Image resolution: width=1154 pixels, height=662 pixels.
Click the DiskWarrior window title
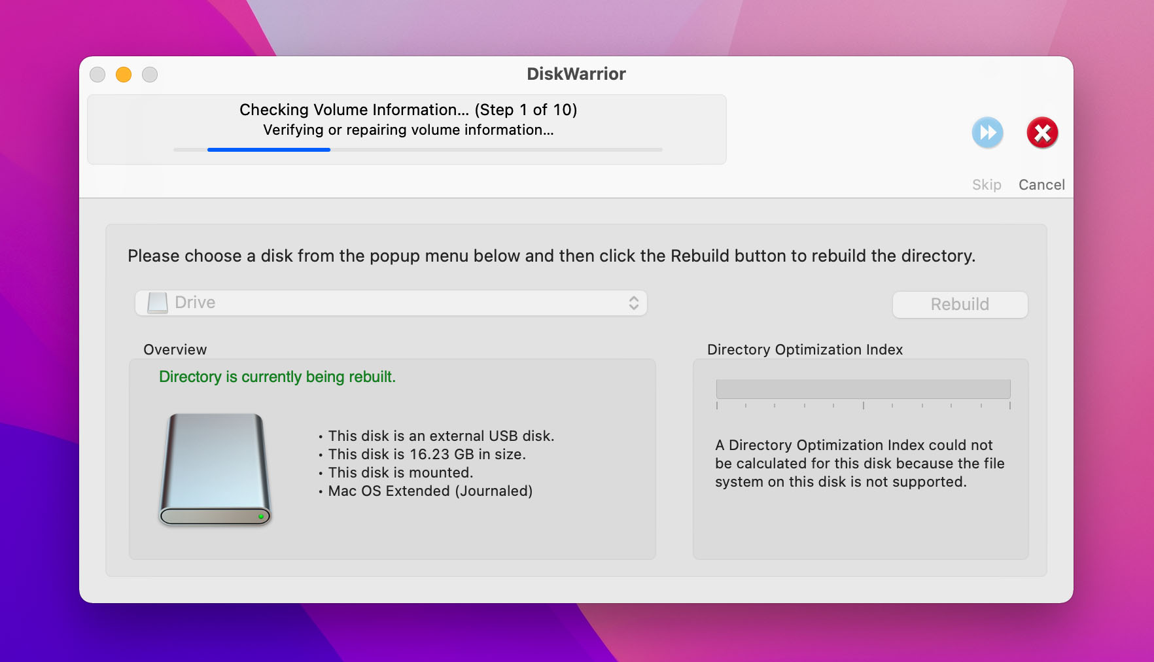pyautogui.click(x=576, y=74)
